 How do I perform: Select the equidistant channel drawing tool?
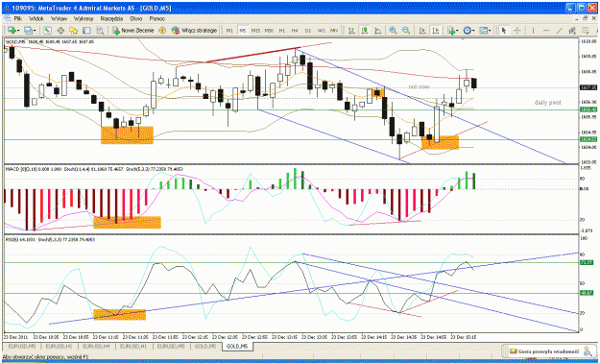point(572,31)
